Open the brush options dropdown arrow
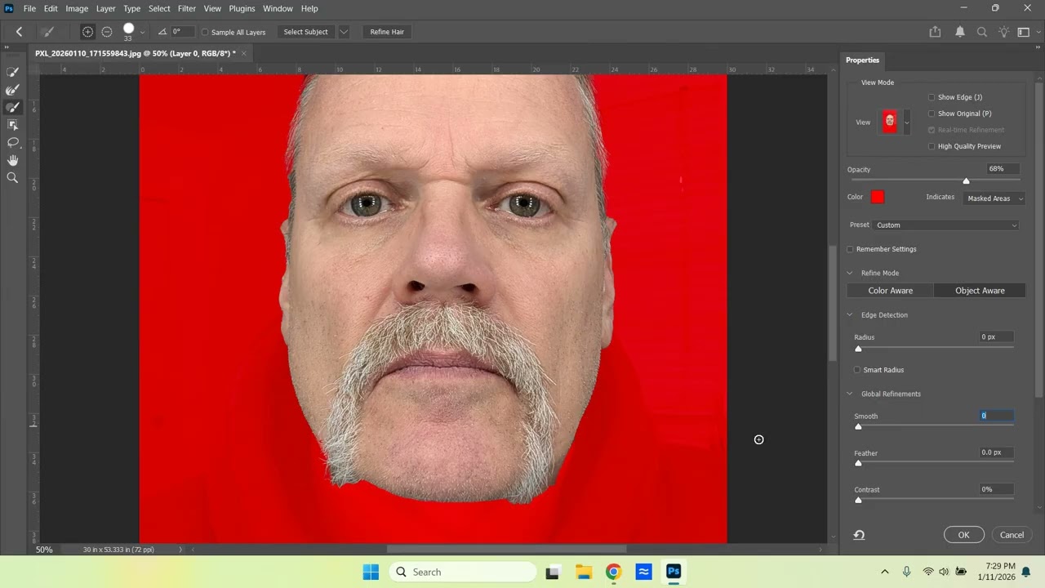Viewport: 1045px width, 588px height. tap(142, 33)
